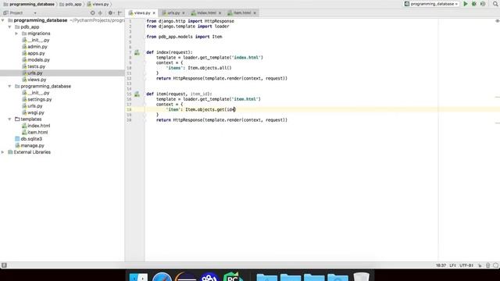Select settings.py in the project tree
This screenshot has height=281, width=500.
pyautogui.click(x=37, y=99)
